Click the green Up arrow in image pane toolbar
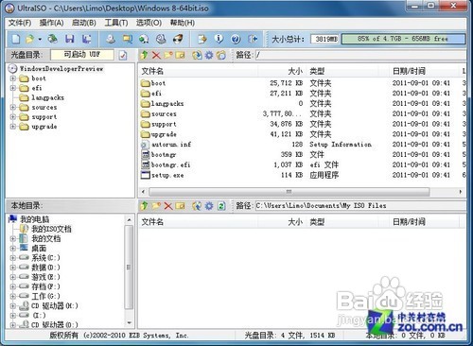This screenshot has width=473, height=346. tap(145, 55)
